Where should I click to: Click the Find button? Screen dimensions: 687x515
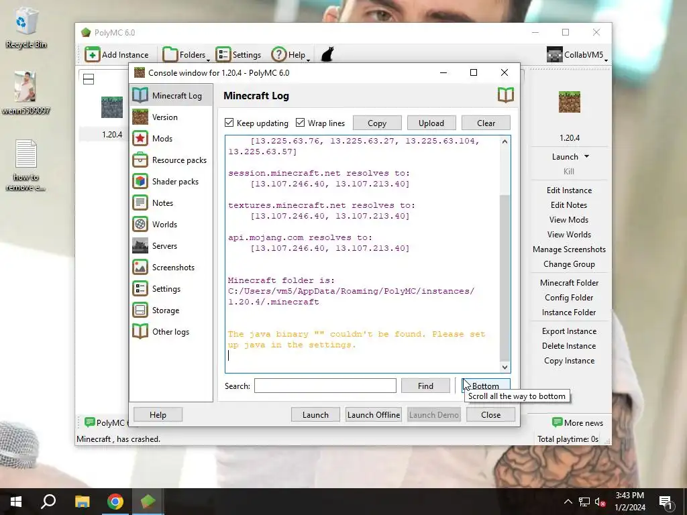[x=425, y=386]
